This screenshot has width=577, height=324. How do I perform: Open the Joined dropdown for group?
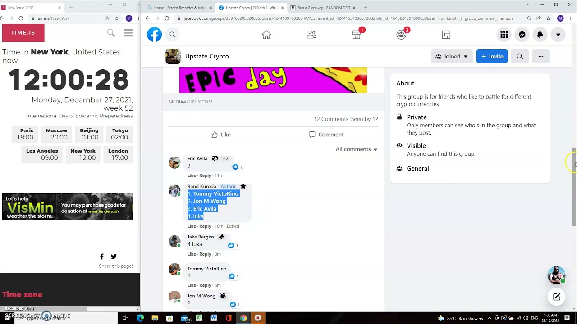click(x=452, y=56)
